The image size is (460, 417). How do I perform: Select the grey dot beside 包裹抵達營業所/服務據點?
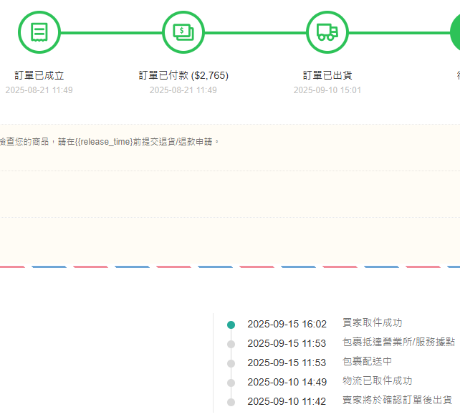(x=231, y=344)
